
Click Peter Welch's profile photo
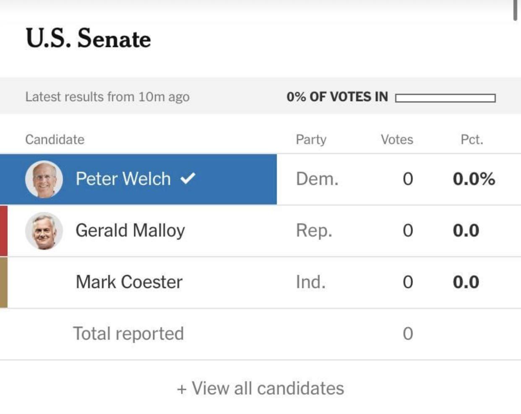[x=44, y=179]
